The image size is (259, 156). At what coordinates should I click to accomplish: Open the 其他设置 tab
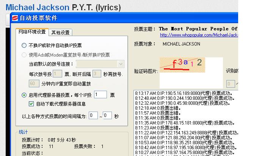pos(61,32)
